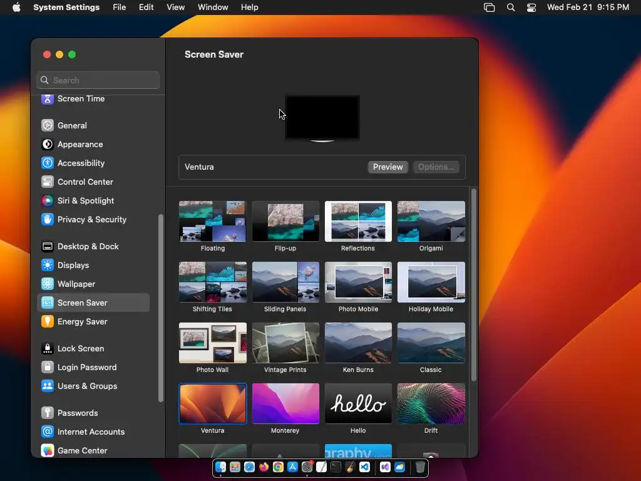
Task: Open the Trash in Dock
Action: [x=420, y=467]
